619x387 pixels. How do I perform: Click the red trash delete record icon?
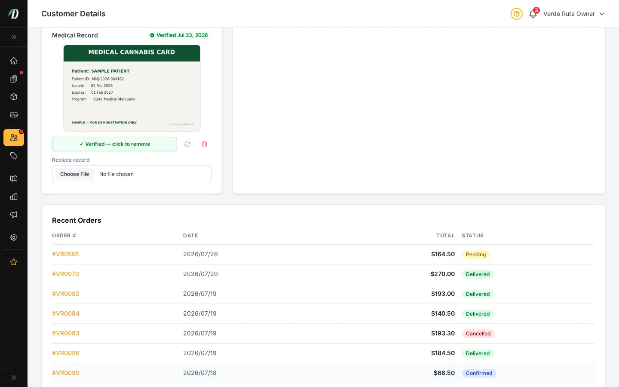(x=205, y=144)
